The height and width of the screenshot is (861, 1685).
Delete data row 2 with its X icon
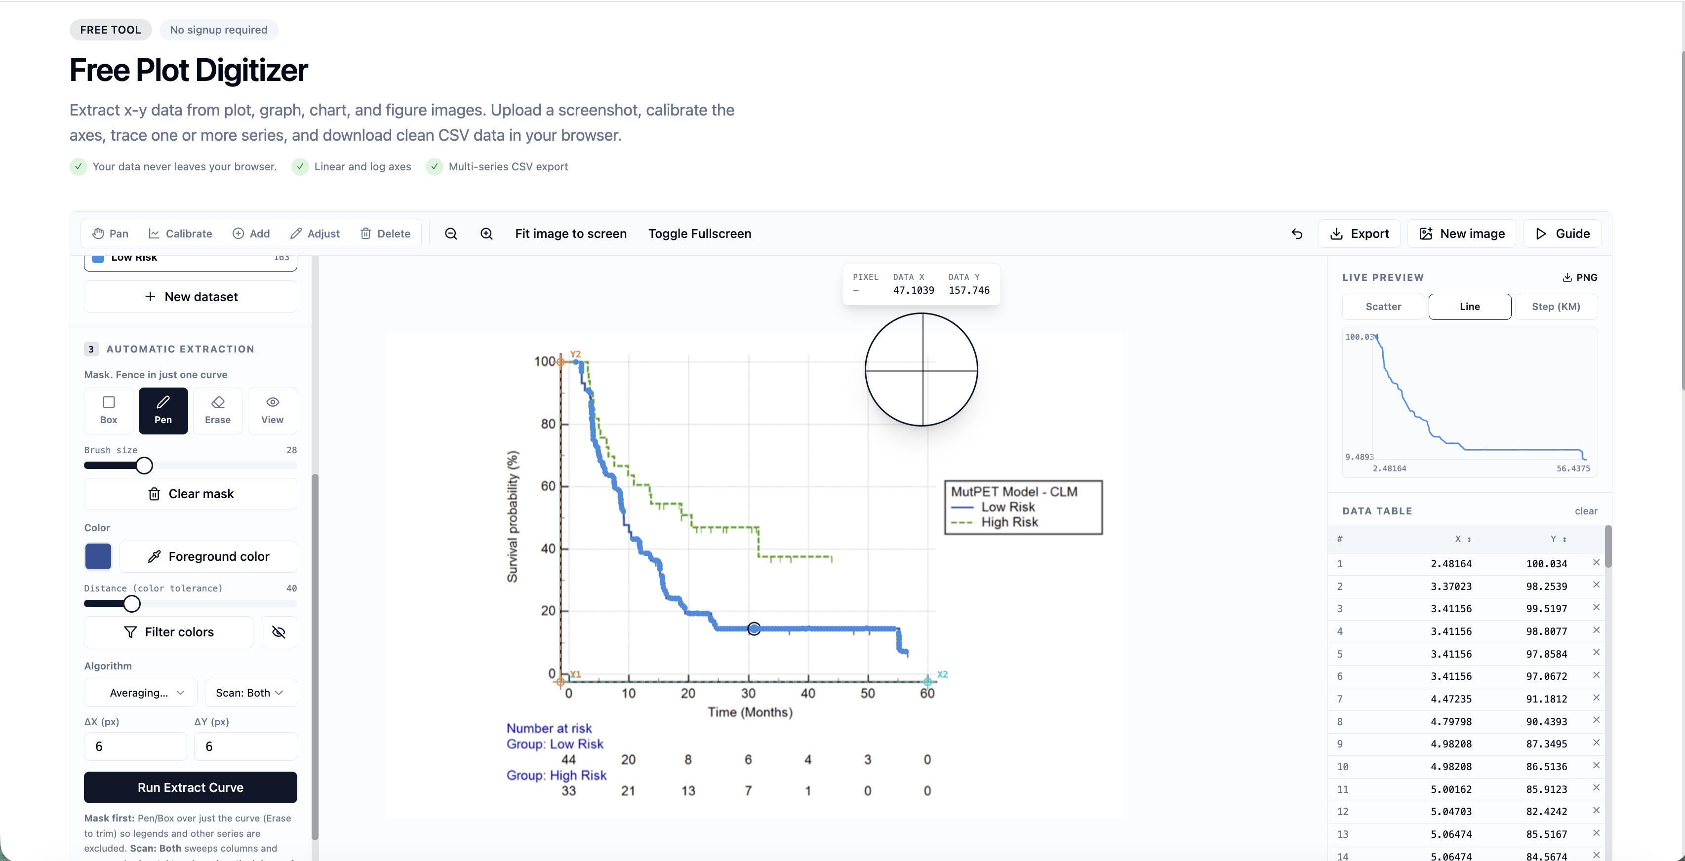click(1596, 585)
